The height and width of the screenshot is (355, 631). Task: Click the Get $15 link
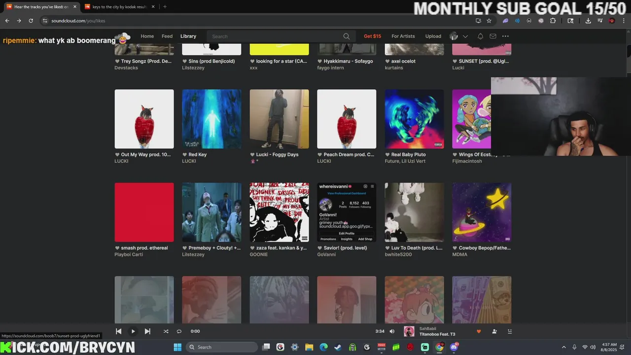tap(372, 36)
